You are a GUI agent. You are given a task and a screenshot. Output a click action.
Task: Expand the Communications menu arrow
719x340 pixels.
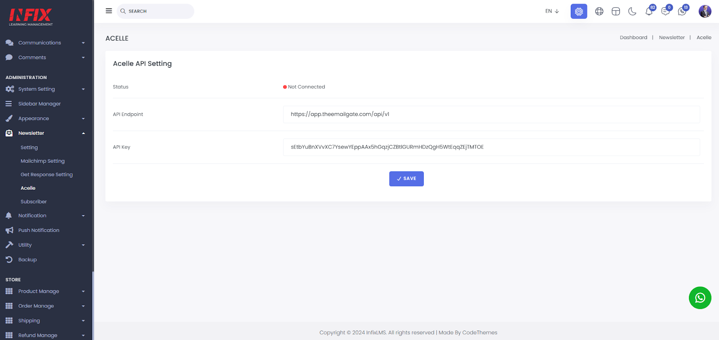(83, 43)
